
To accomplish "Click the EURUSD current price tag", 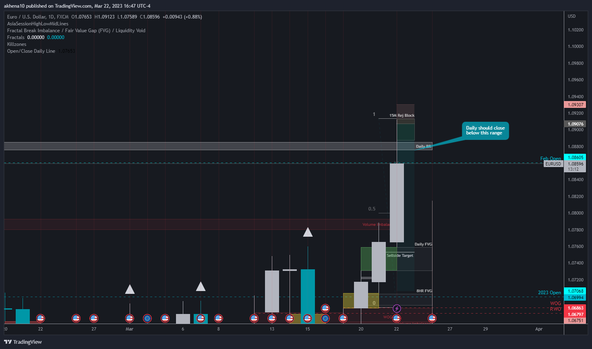I will [x=553, y=164].
